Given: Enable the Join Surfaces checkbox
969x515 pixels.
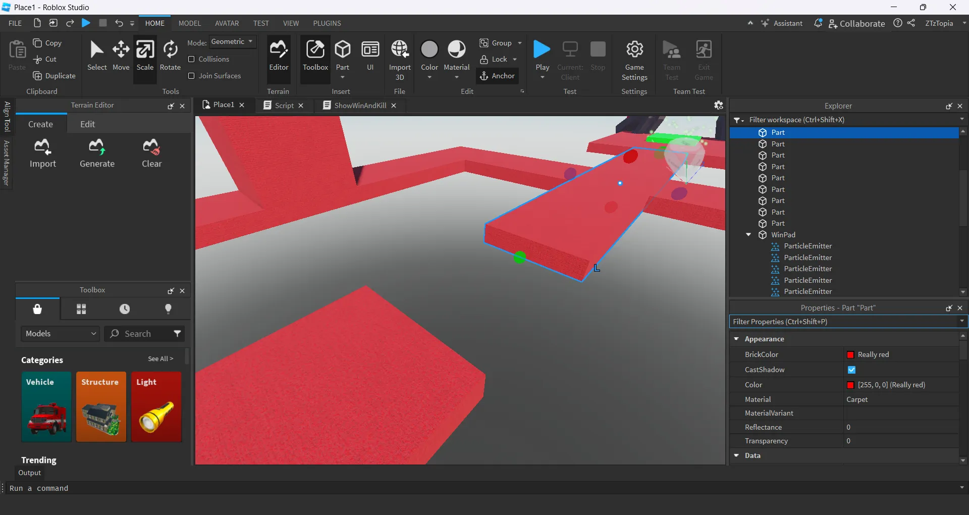Looking at the screenshot, I should pos(191,76).
